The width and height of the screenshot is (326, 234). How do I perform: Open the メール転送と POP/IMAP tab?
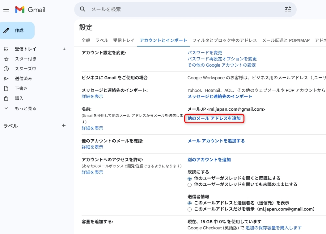287,40
